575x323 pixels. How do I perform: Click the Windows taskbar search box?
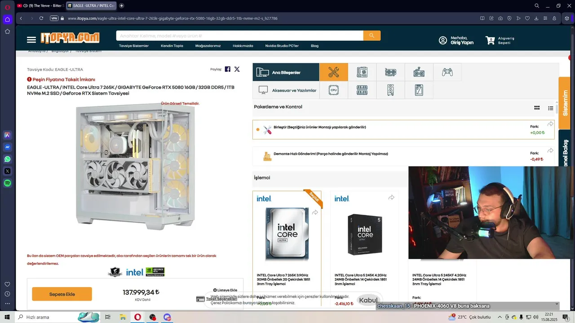click(x=57, y=317)
